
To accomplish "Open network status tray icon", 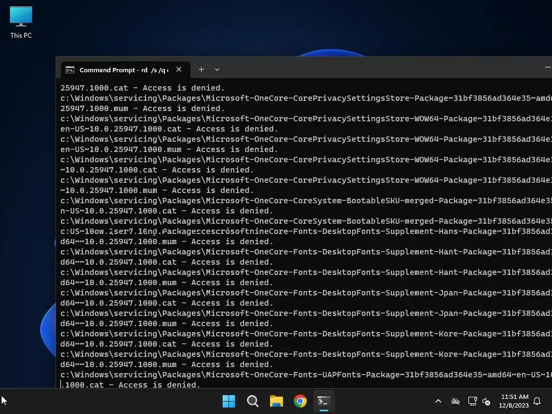I will 472,401.
